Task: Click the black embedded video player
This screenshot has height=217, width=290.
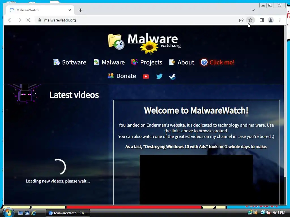Action: pos(196,179)
